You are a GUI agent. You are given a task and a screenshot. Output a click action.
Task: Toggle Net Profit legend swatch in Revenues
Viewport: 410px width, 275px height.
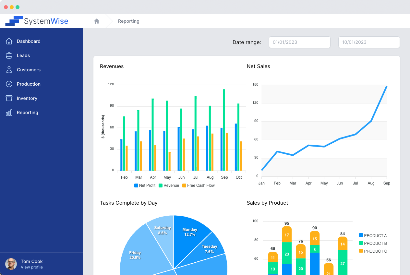136,185
